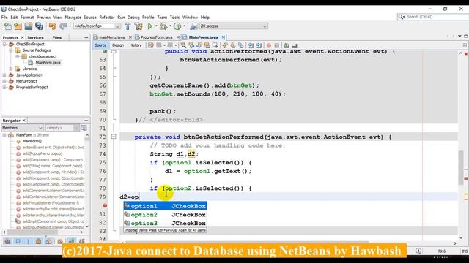Switch to the ProgressForm.java tab

pos(156,37)
